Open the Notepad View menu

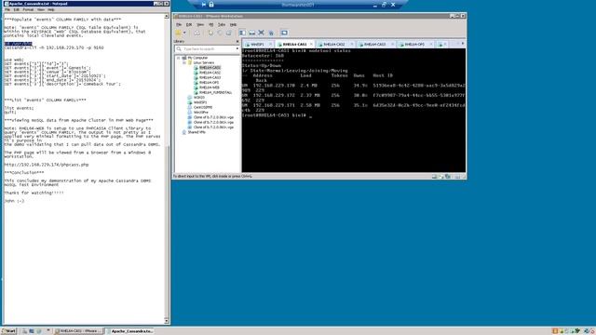click(x=41, y=9)
